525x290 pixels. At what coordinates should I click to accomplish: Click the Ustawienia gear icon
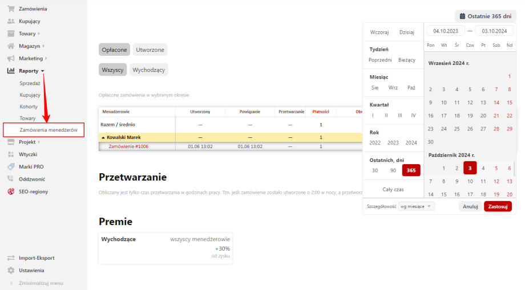11,270
